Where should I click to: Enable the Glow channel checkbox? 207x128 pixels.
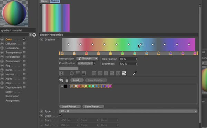(x=24, y=83)
